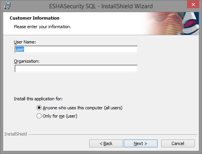
Task: Focus the Organization text field
Action: point(76,69)
